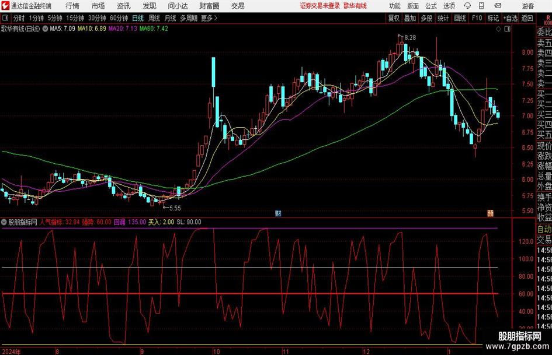Click the 画线 drawing tool button
This screenshot has height=355, width=552.
(x=460, y=18)
